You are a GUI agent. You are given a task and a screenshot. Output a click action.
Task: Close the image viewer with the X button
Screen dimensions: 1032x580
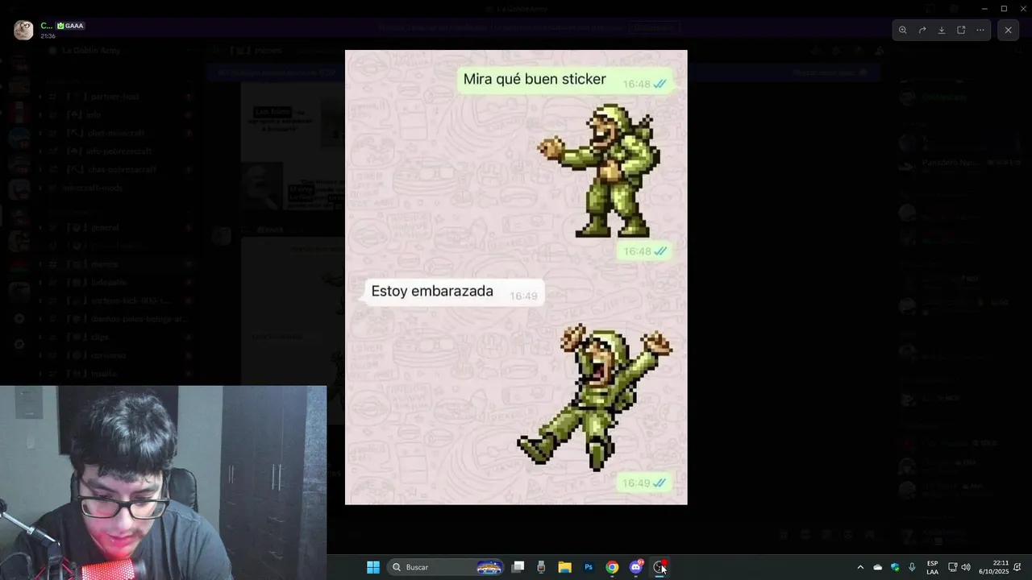tap(1009, 30)
